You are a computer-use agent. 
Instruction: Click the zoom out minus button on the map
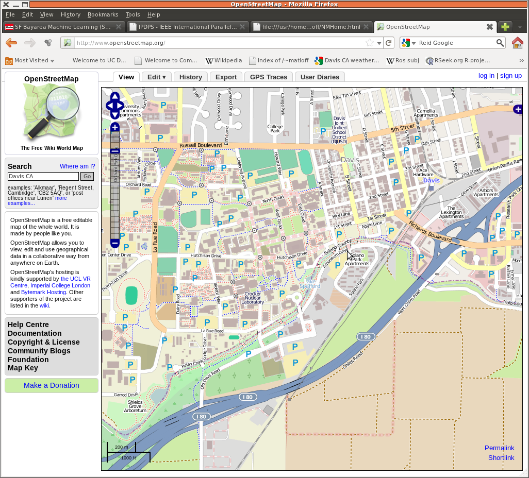[114, 243]
